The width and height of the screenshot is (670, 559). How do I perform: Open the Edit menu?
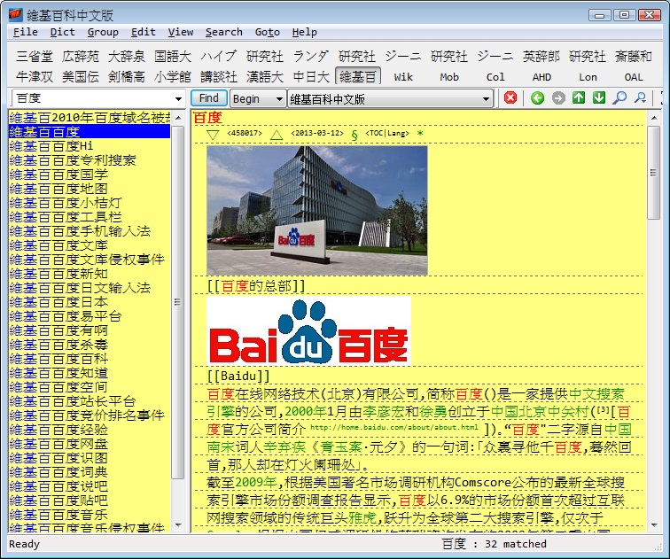[x=144, y=32]
